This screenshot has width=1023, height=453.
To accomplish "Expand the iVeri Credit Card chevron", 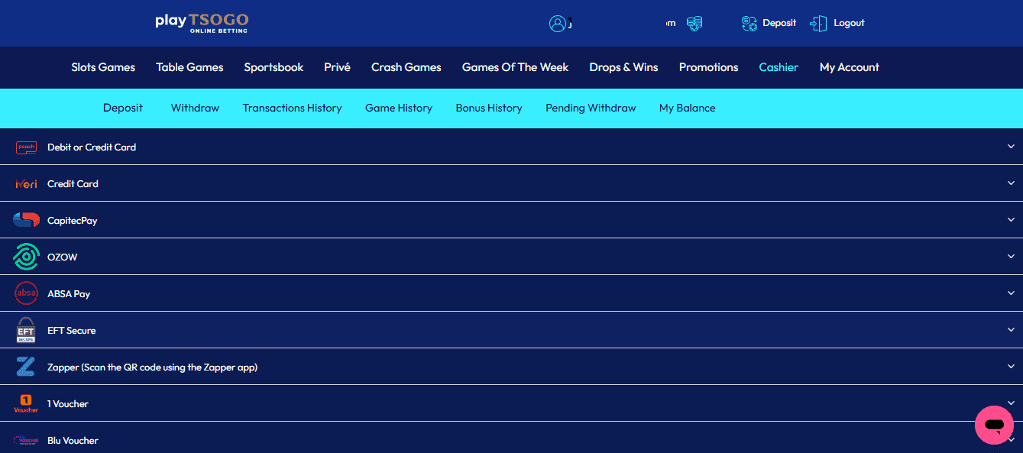I will point(1011,184).
